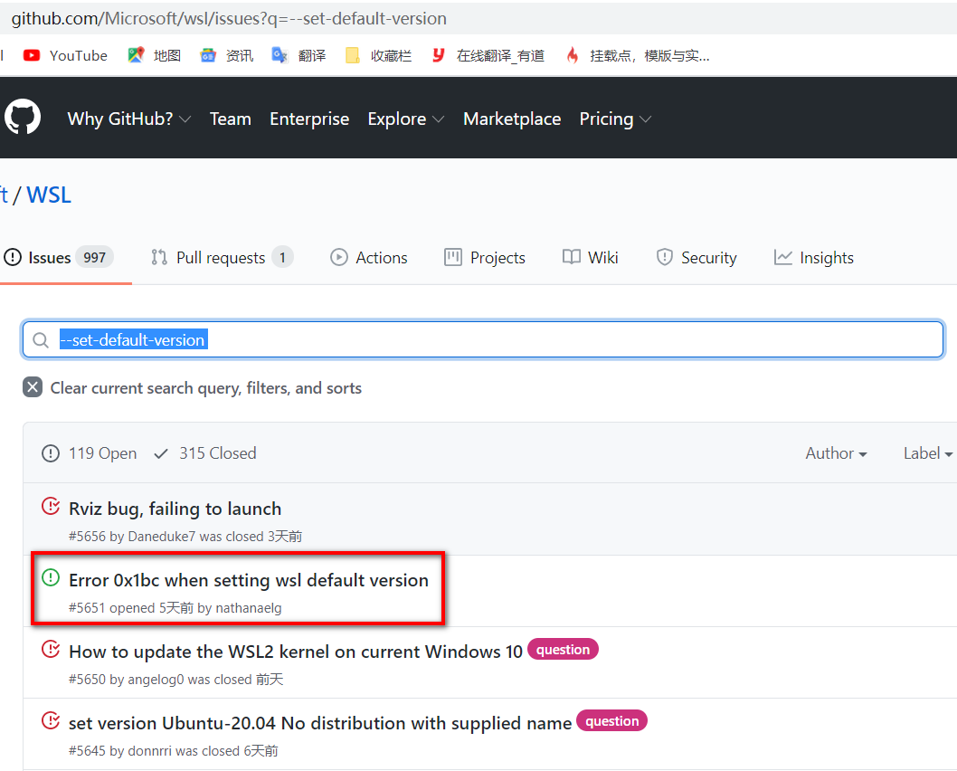Open the Author filter dropdown
Image resolution: width=957 pixels, height=771 pixels.
[836, 453]
